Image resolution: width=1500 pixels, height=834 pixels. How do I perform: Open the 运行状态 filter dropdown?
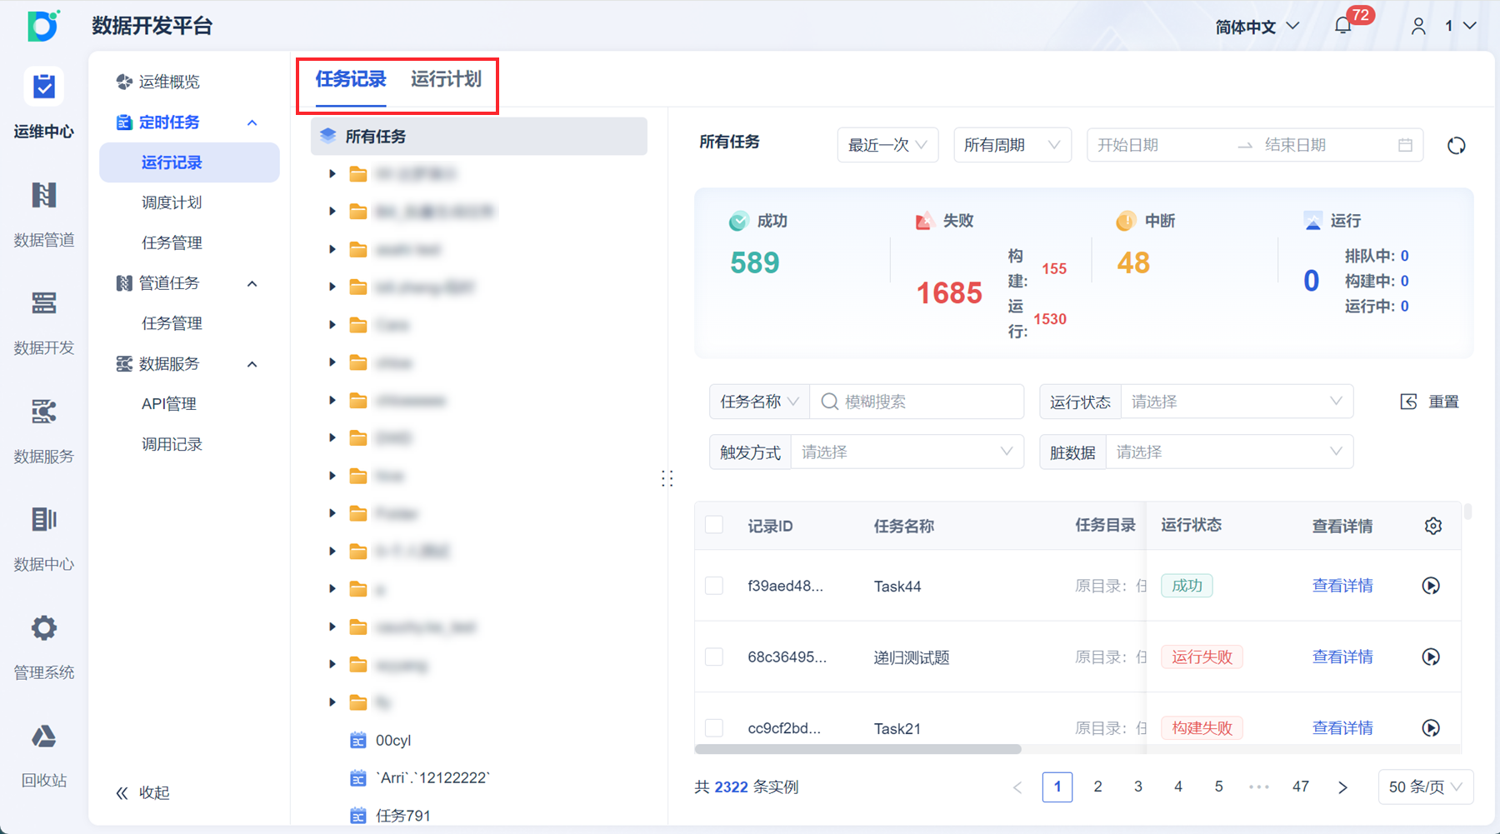pyautogui.click(x=1237, y=402)
